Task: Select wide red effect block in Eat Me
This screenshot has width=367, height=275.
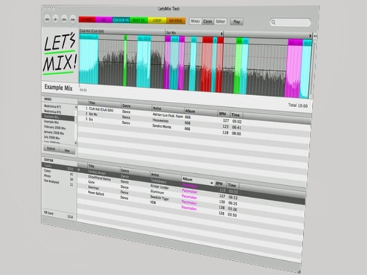Action: 207,64
